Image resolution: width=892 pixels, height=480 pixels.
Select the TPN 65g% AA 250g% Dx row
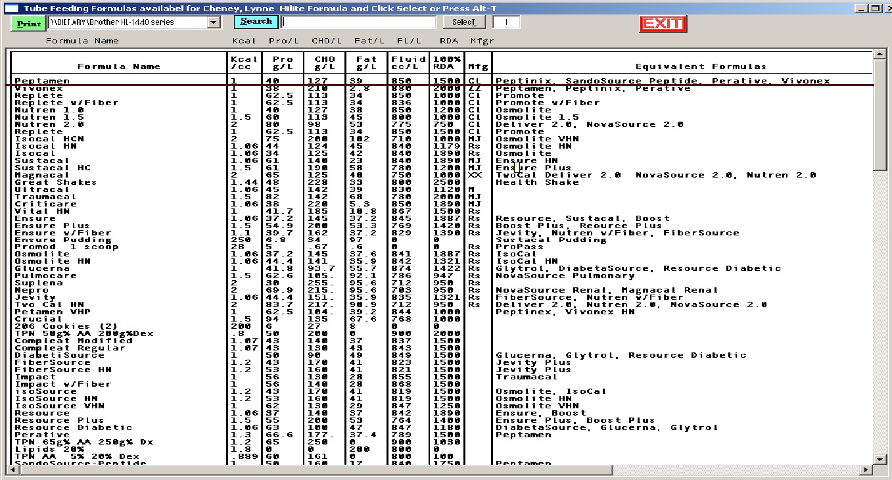point(441,442)
